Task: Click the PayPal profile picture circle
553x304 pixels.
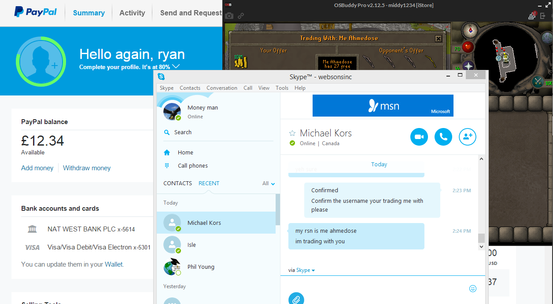Action: tap(41, 61)
